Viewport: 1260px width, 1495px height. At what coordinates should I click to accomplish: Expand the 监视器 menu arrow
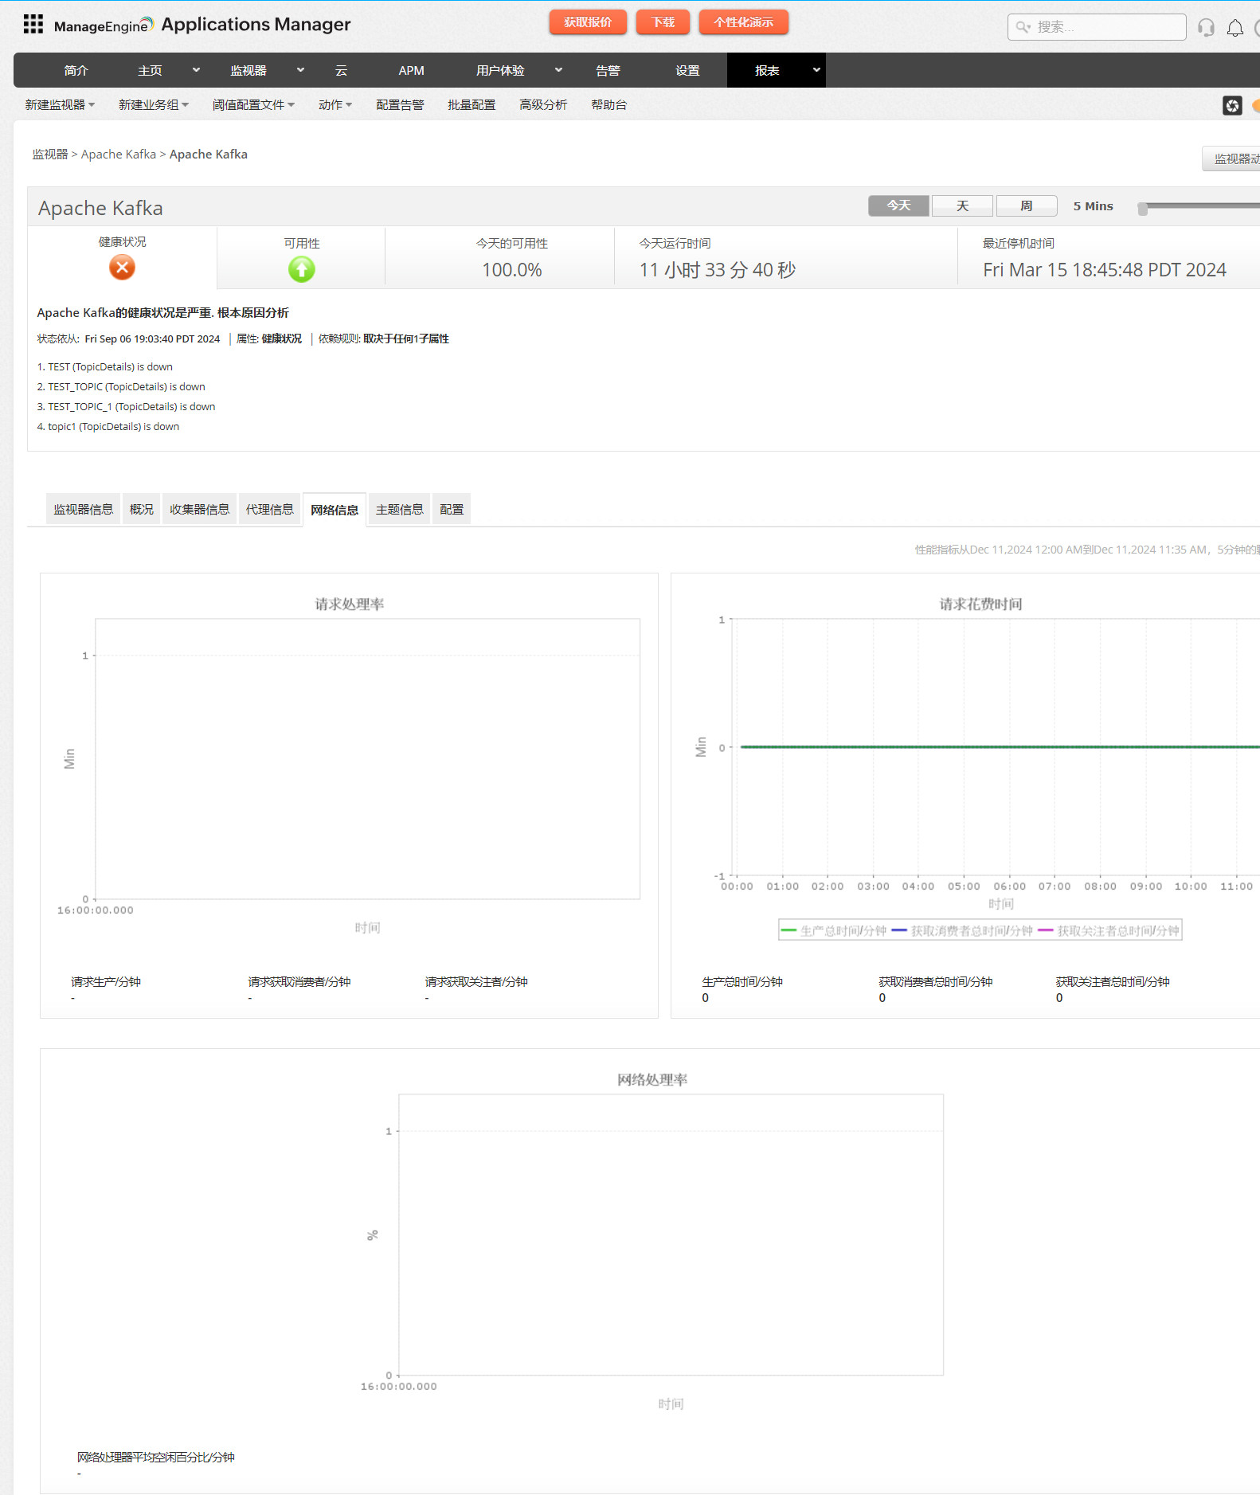[300, 70]
